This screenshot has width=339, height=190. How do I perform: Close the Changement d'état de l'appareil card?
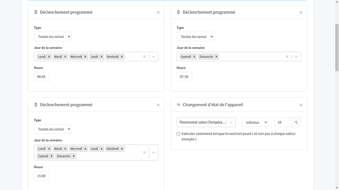point(301,105)
